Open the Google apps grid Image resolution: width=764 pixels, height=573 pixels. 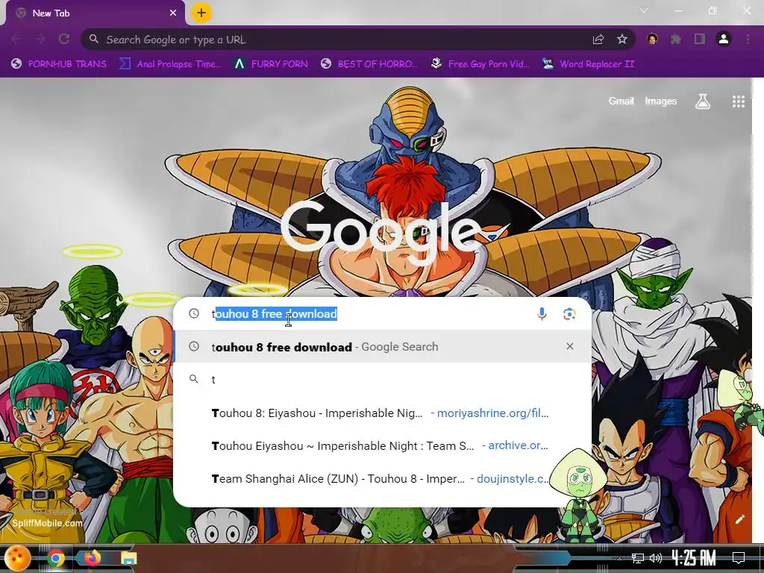738,101
